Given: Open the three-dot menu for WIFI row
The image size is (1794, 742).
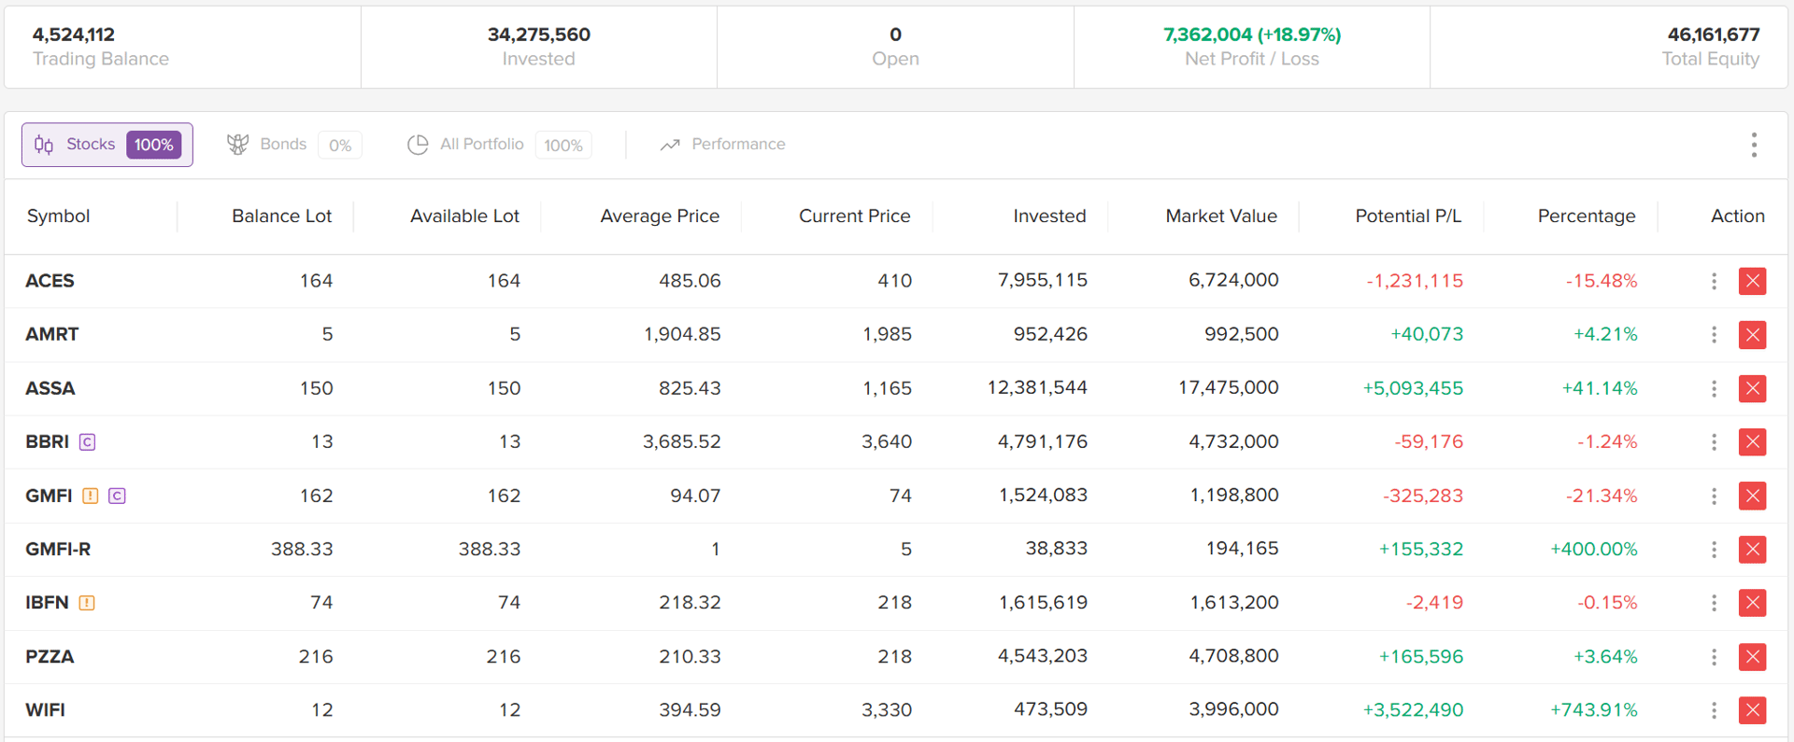Looking at the screenshot, I should (1714, 710).
